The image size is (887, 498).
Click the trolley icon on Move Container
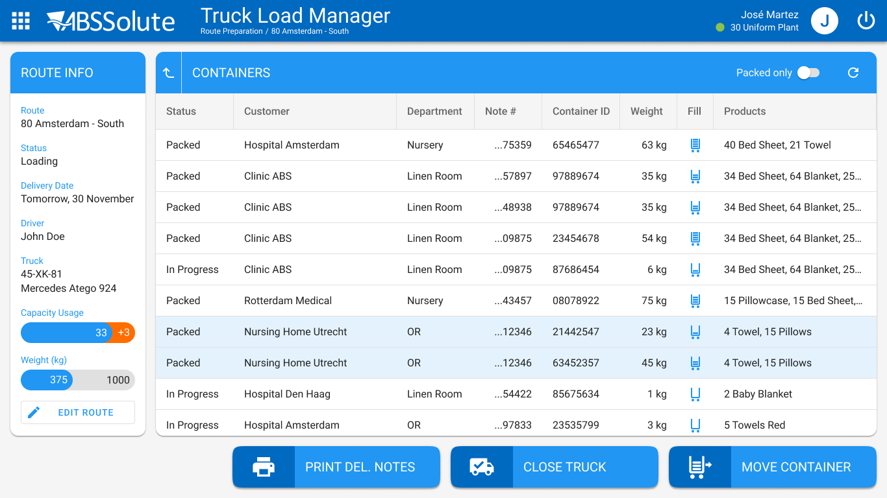700,467
